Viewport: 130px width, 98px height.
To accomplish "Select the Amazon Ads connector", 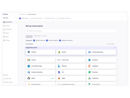I will [x=71, y=60].
